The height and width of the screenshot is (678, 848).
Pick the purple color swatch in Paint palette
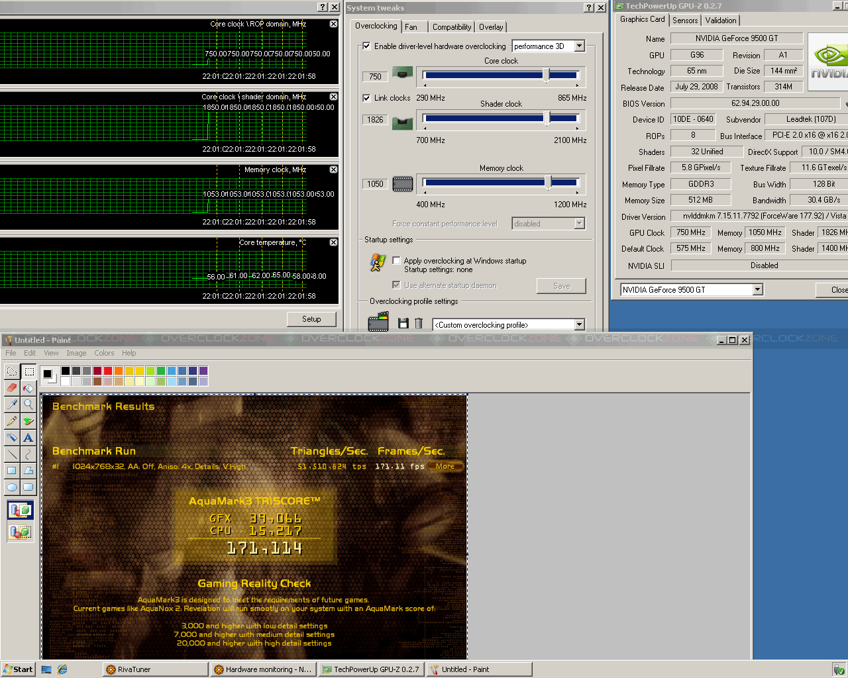coord(203,371)
